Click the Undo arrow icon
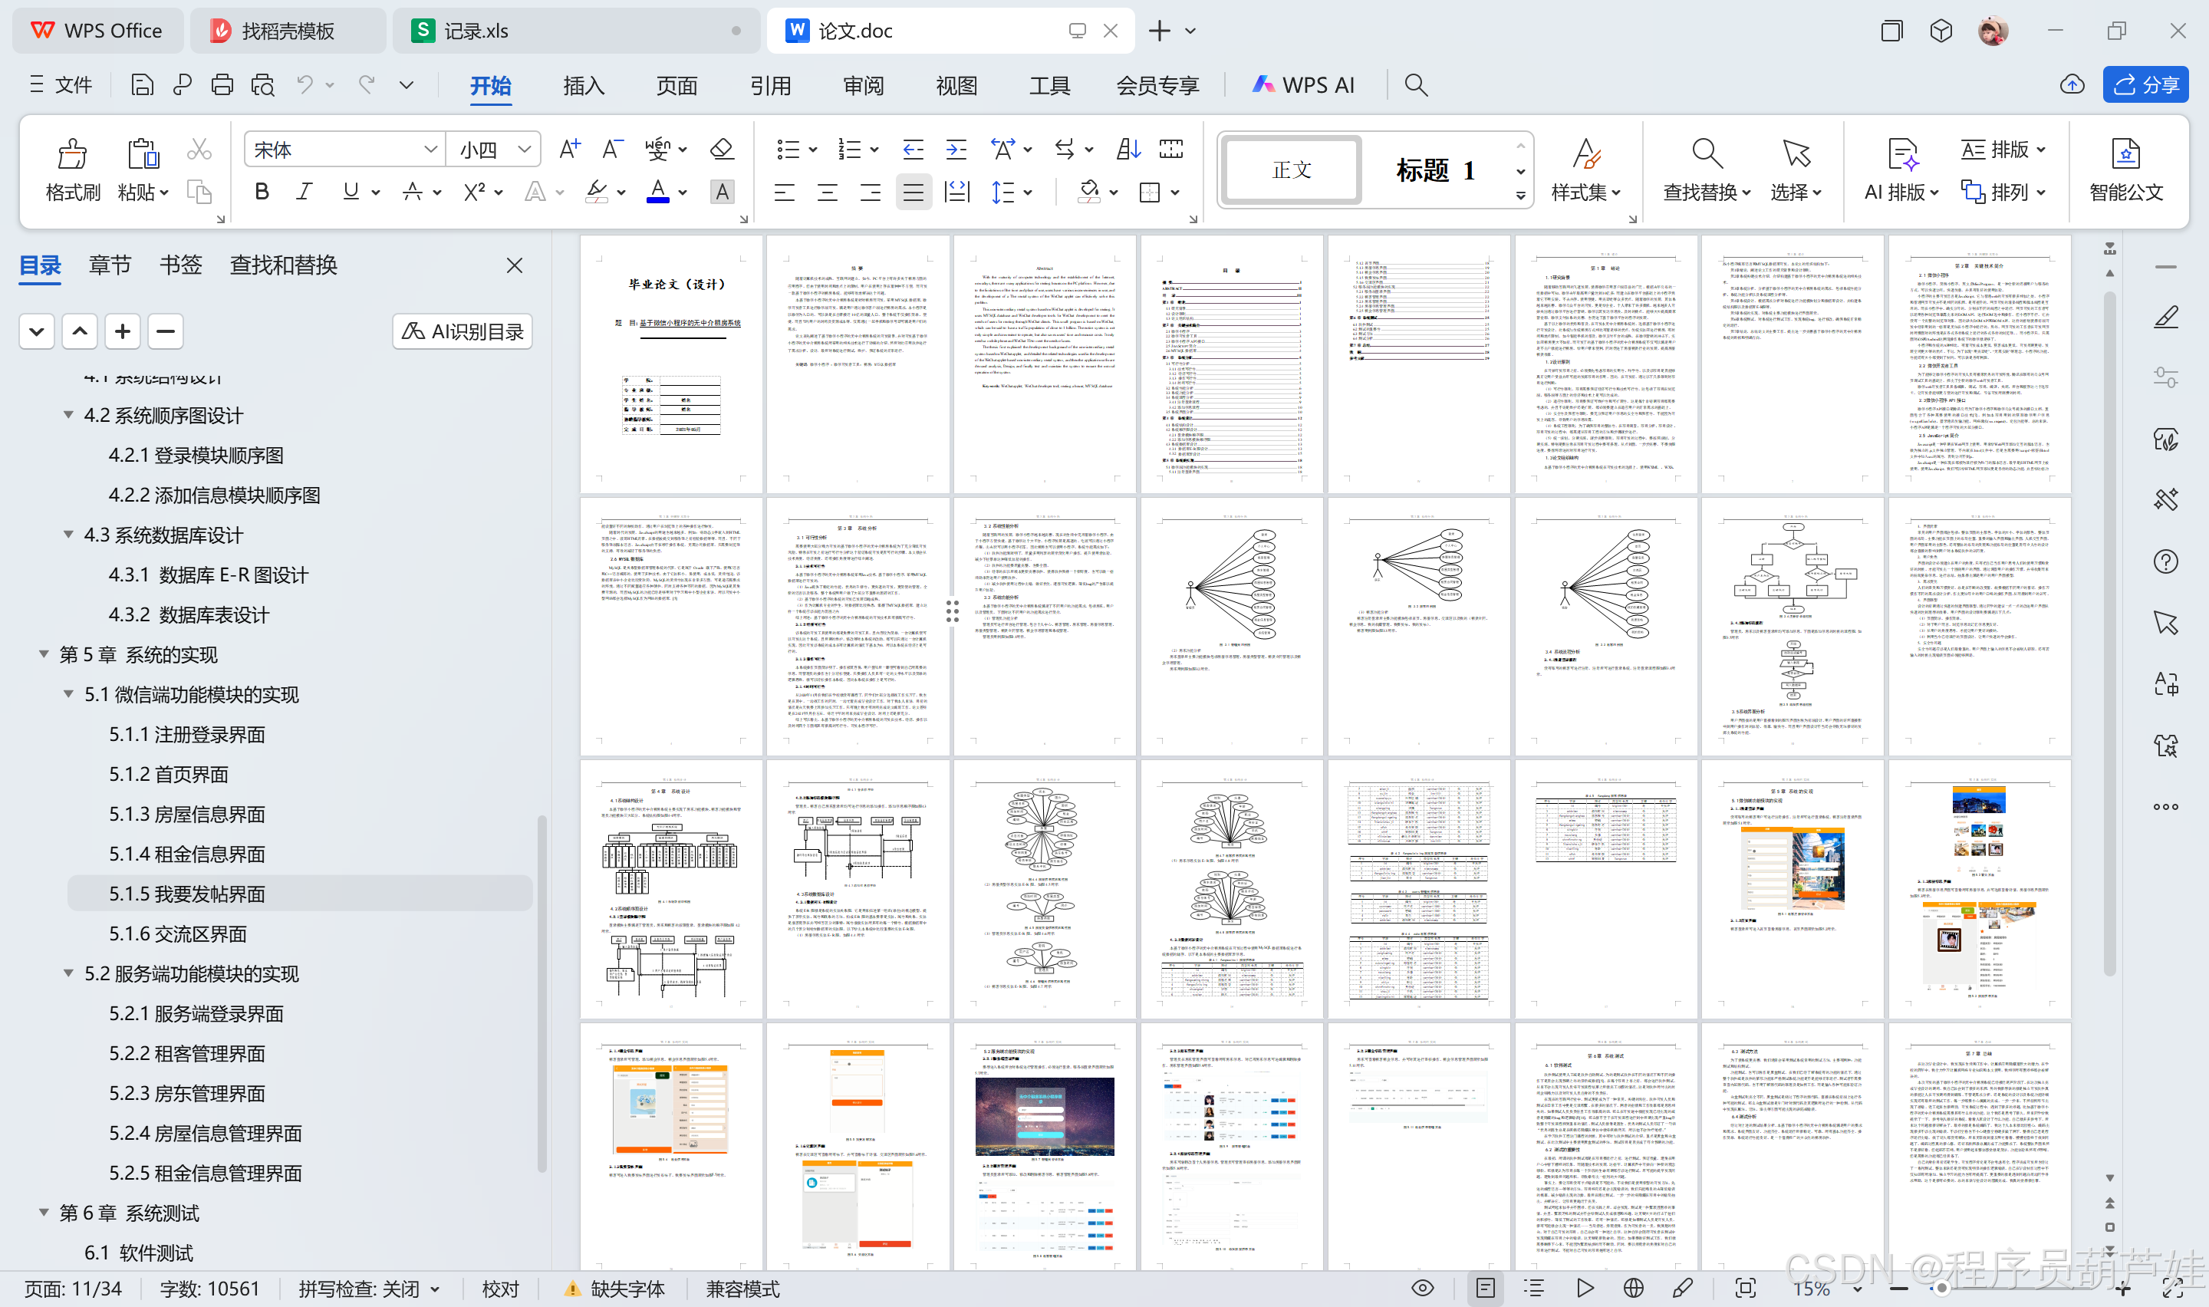This screenshot has width=2209, height=1307. click(305, 84)
